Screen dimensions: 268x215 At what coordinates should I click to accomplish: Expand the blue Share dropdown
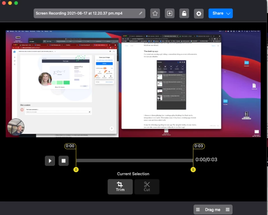pos(220,13)
